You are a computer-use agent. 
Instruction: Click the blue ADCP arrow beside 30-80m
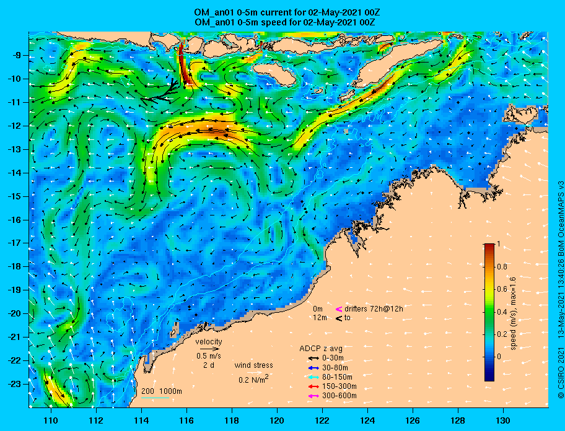click(x=313, y=368)
